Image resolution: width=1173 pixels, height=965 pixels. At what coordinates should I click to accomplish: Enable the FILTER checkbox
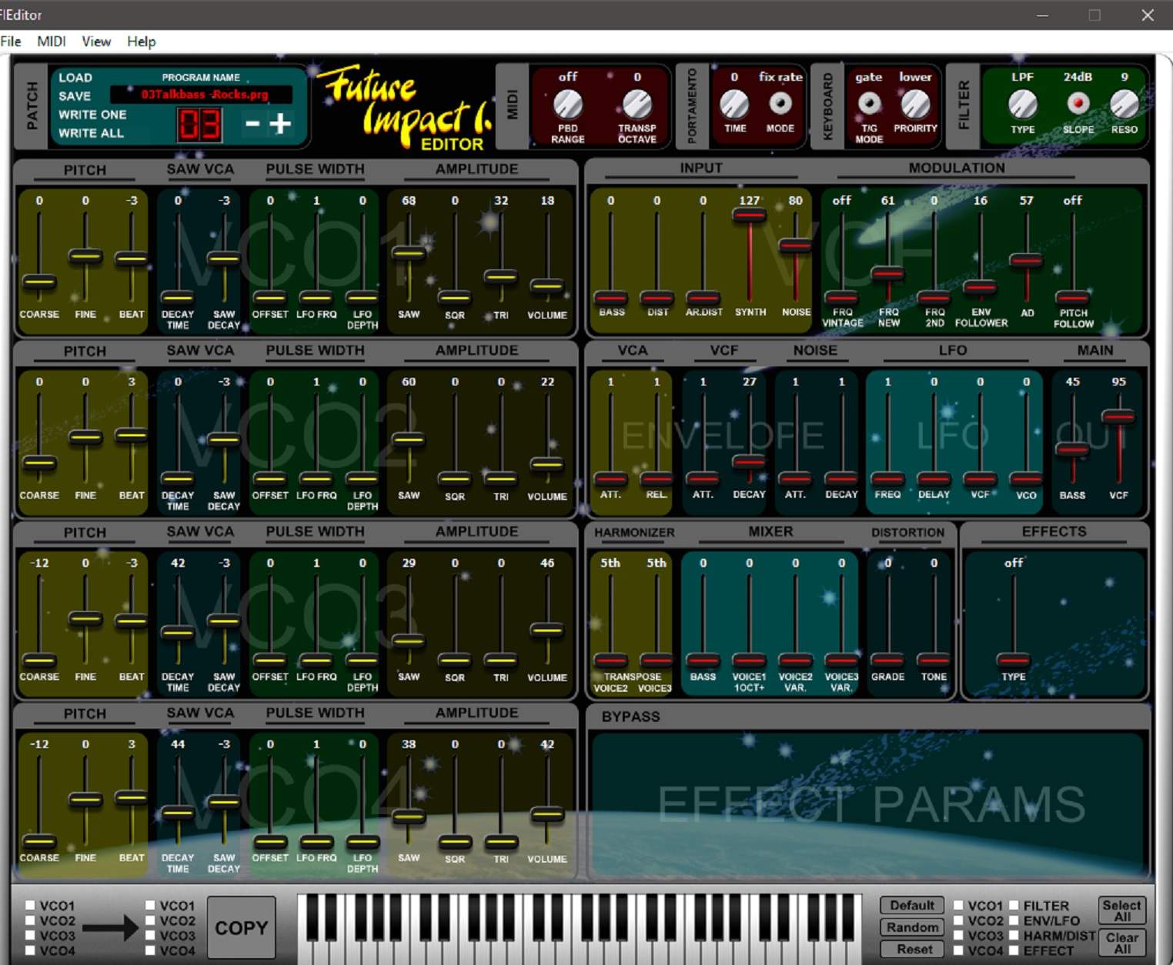click(1014, 906)
